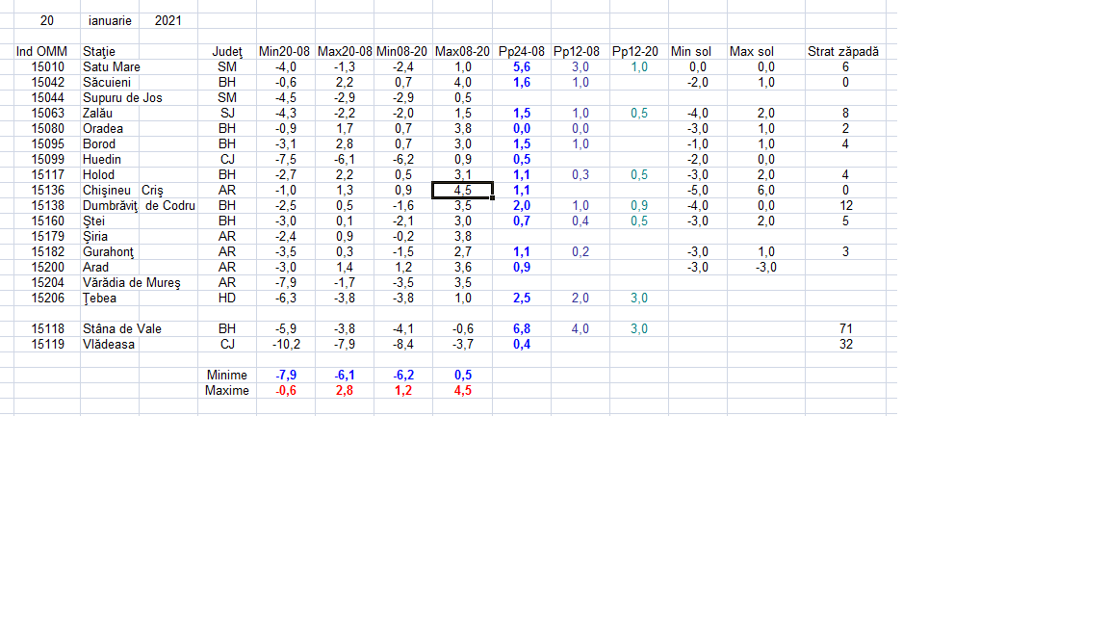Click the 'Maxime' summary label cell
This screenshot has height=624, width=1109.
[x=227, y=391]
